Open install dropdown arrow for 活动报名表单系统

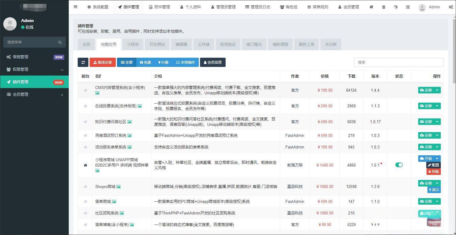point(437,147)
